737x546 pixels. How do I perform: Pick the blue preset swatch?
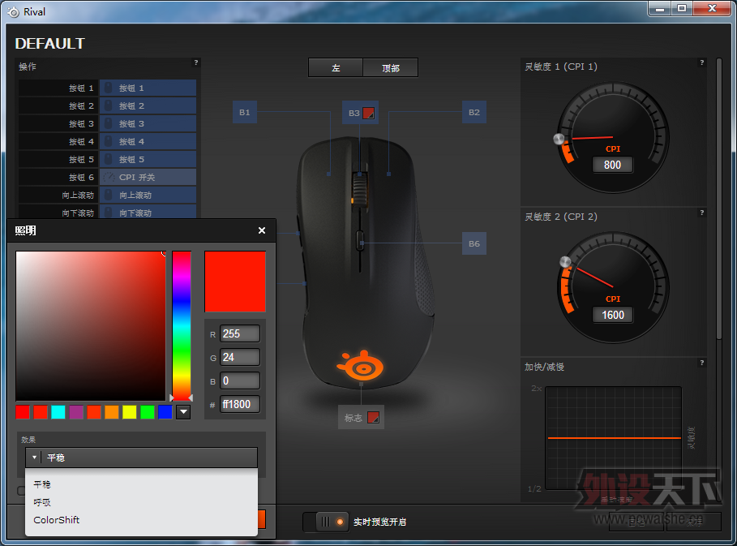[x=165, y=412]
